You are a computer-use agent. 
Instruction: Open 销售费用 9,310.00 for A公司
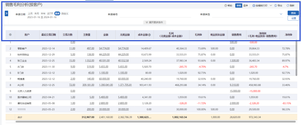point(234,85)
